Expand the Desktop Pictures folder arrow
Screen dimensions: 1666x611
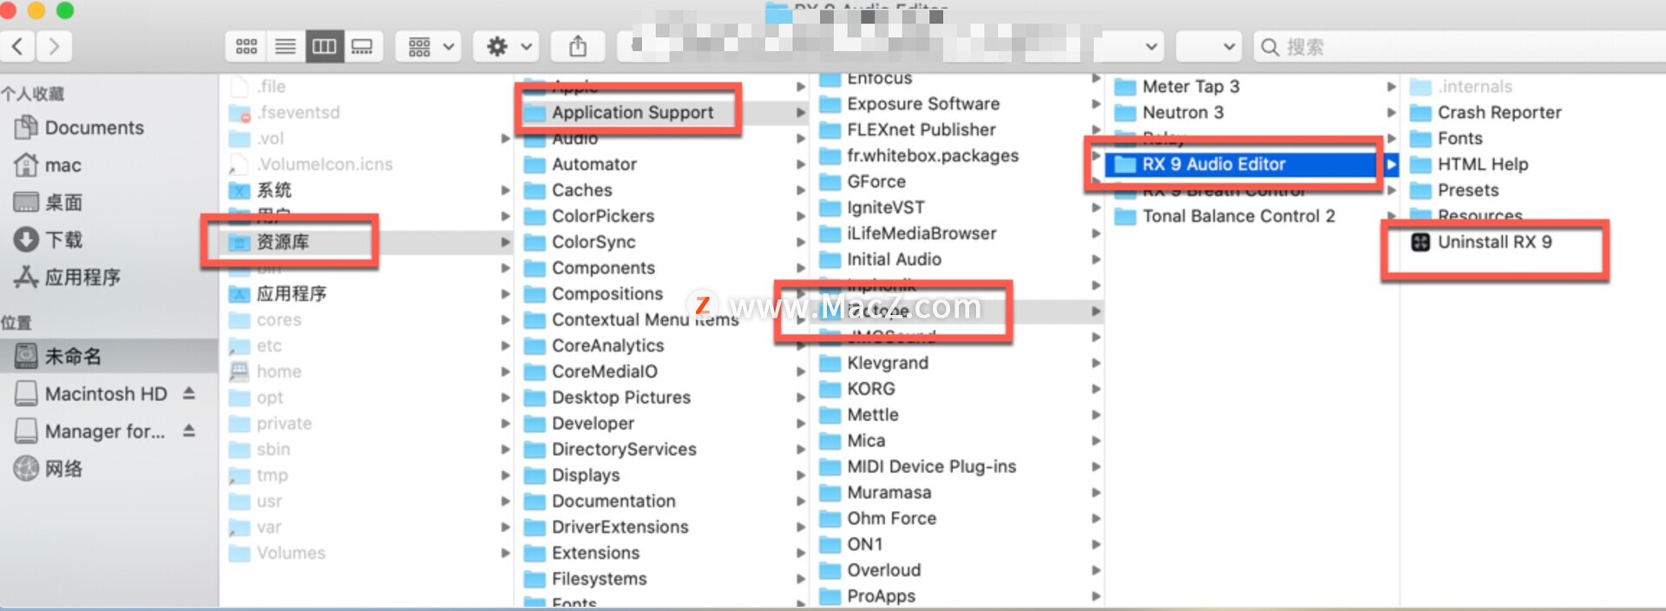coord(800,397)
